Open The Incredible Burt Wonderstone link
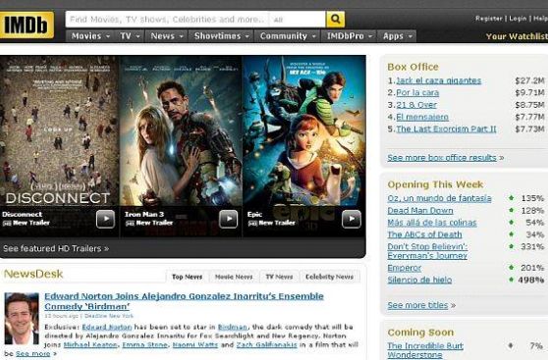This screenshot has width=548, height=360. pyautogui.click(x=425, y=350)
